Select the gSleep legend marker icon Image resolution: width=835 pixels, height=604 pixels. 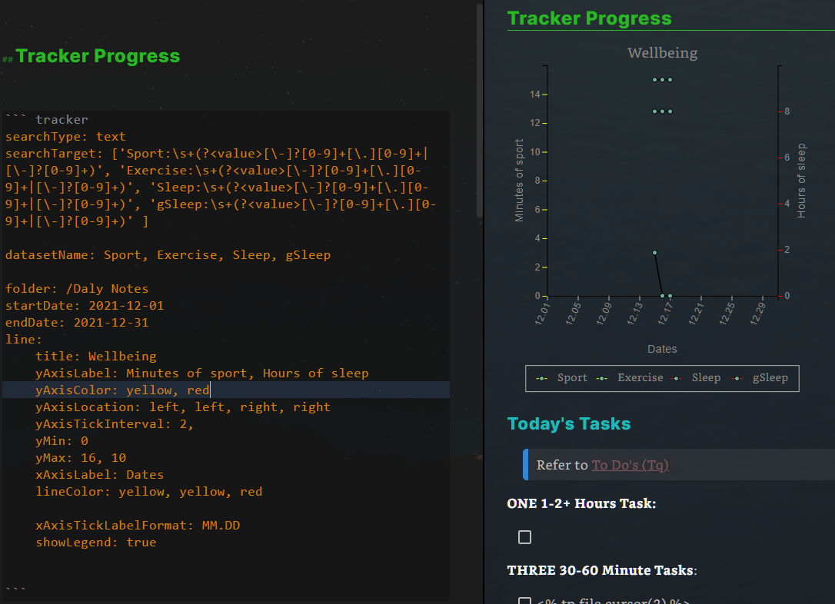735,378
